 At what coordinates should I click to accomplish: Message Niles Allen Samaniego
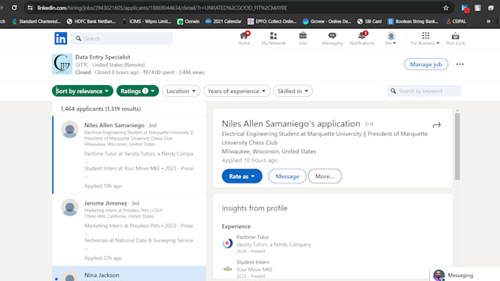point(287,176)
